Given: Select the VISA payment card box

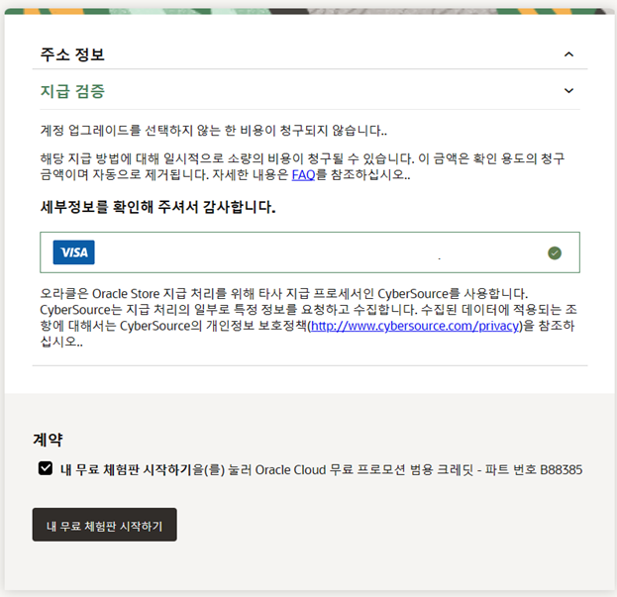Looking at the screenshot, I should click(x=310, y=252).
